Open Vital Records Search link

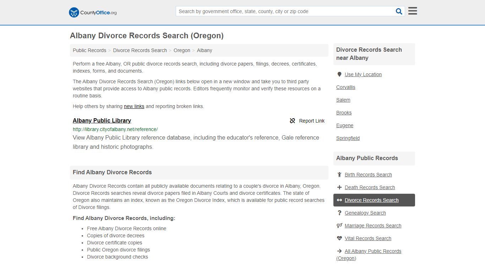click(368, 238)
